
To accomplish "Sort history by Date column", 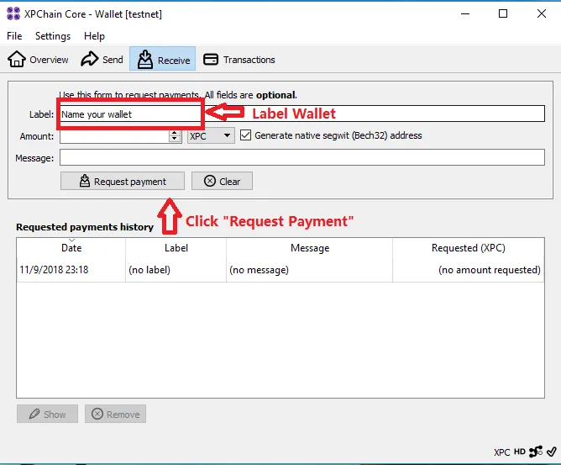I will 71,248.
